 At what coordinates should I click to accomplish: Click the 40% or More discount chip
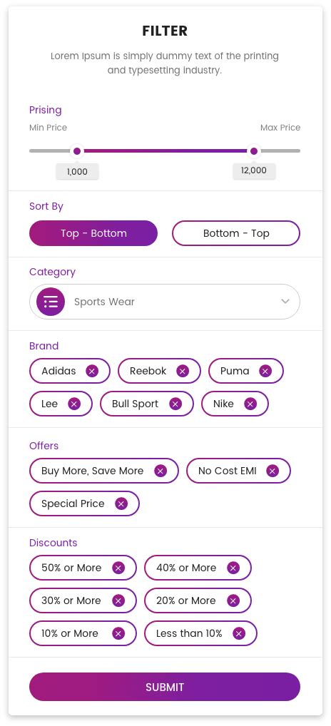coord(198,568)
